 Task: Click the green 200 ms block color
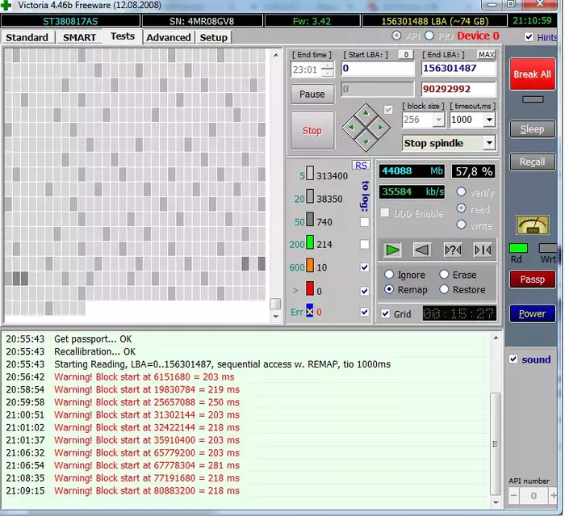tap(309, 242)
